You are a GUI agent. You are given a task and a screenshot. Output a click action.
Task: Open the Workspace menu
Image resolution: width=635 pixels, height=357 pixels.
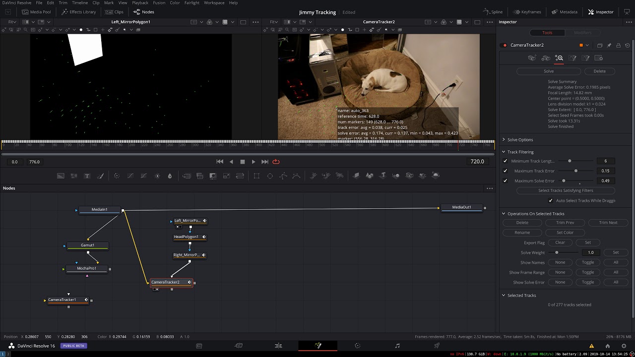[x=214, y=3]
